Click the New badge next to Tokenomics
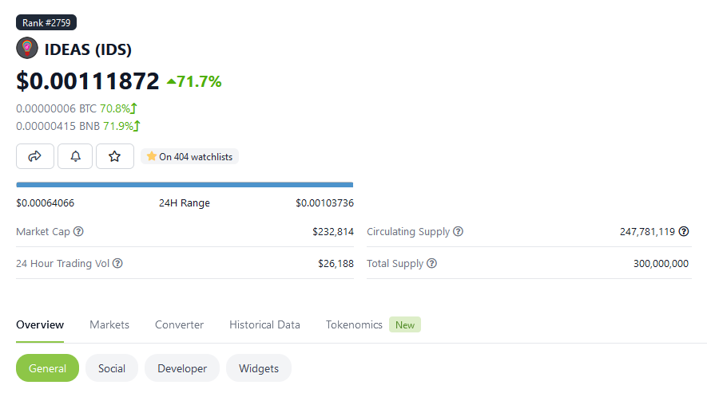The height and width of the screenshot is (393, 707). [x=405, y=324]
